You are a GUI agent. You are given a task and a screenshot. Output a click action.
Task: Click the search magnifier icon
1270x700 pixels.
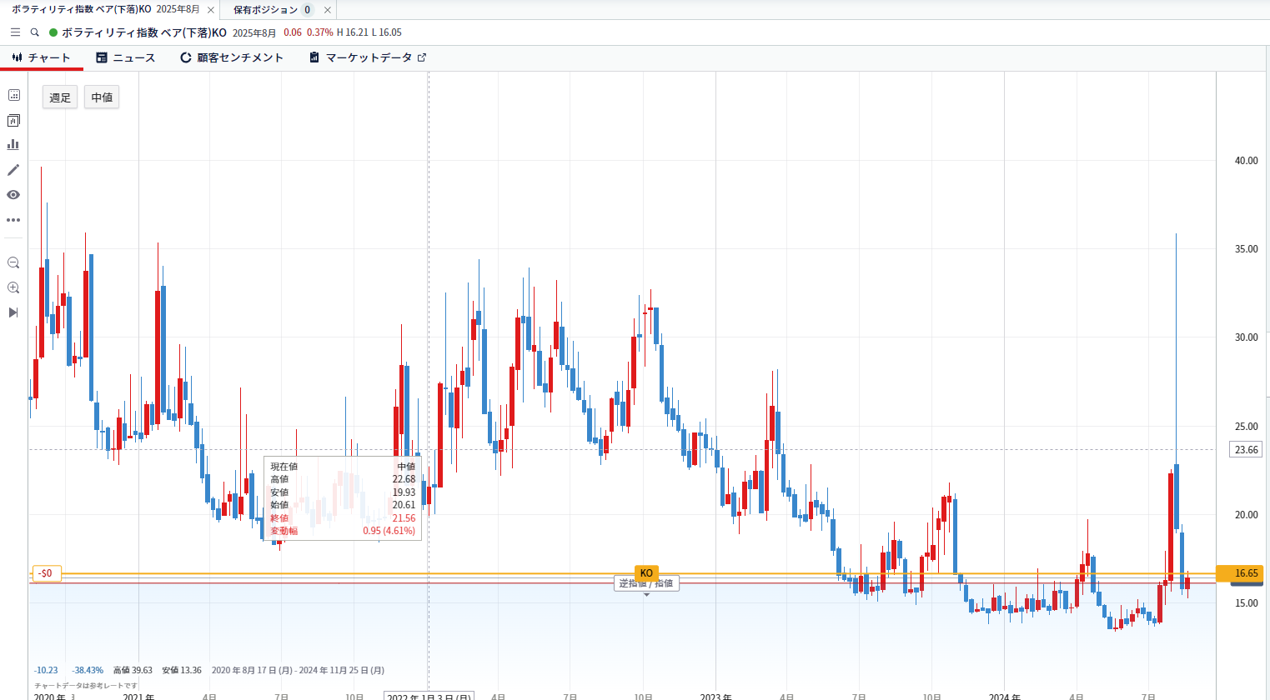click(x=34, y=32)
